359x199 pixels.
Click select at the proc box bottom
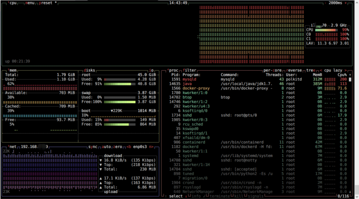coord(176,196)
